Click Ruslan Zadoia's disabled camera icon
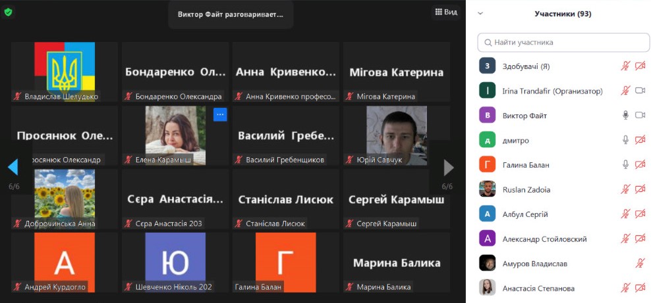Viewport: 651px width, 303px height. (x=639, y=189)
